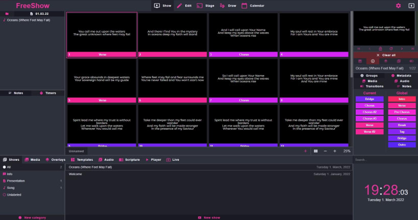Viewport: 418px width, 220px height.
Task: Jump to last slide in preview controls
Action: pos(413,48)
